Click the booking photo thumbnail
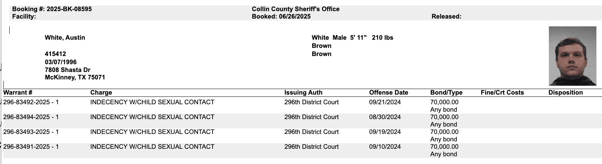The width and height of the screenshot is (602, 164). coord(572,56)
